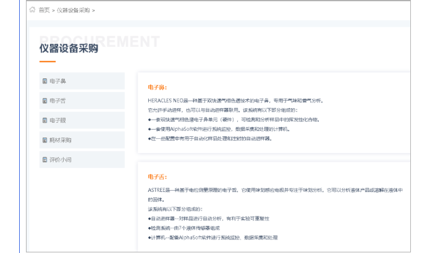This screenshot has height=253, width=435.
Task: Click the orange 电子鼻 card heading
Action: tap(157, 88)
